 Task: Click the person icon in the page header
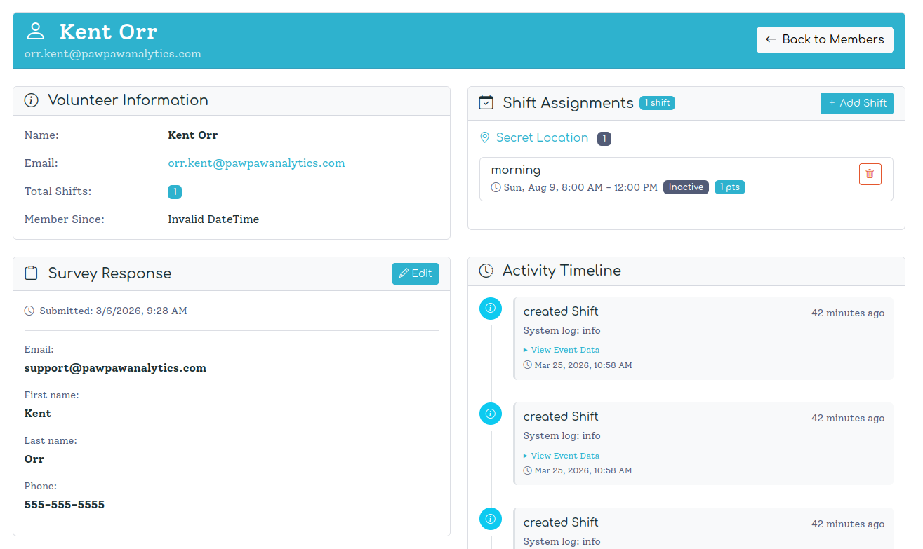pyautogui.click(x=34, y=31)
